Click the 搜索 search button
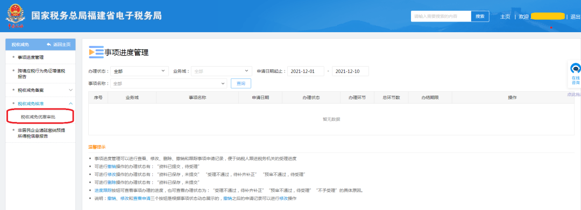The width and height of the screenshot is (581, 210). click(x=480, y=16)
